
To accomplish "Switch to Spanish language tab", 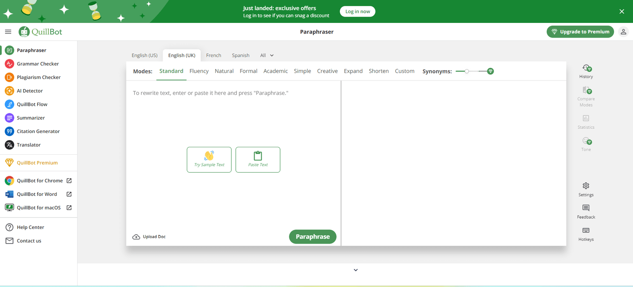I will [x=241, y=55].
